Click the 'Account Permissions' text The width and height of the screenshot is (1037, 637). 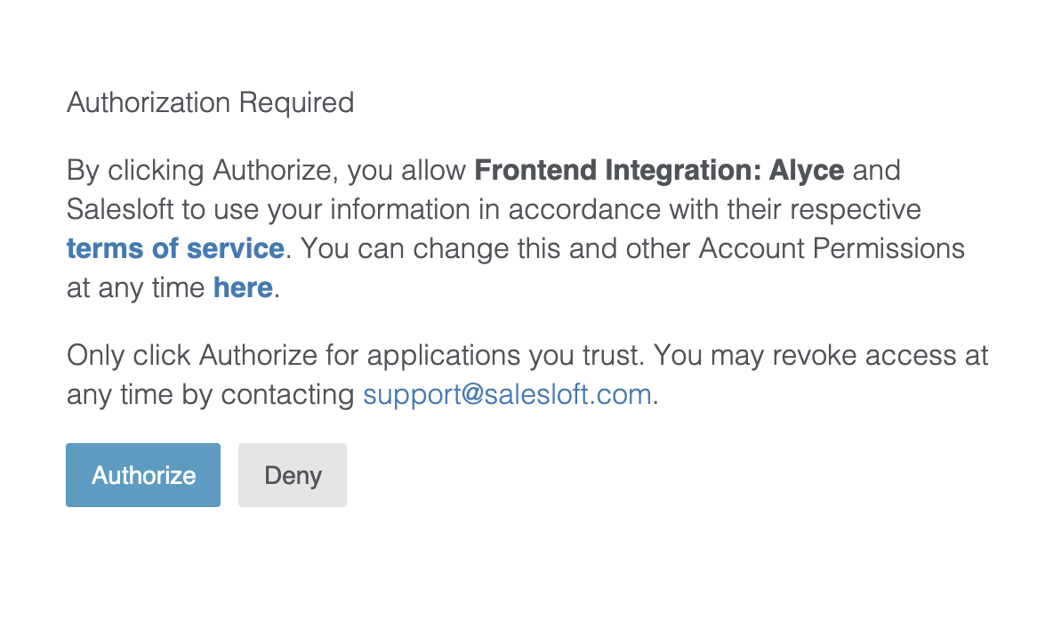(x=832, y=249)
